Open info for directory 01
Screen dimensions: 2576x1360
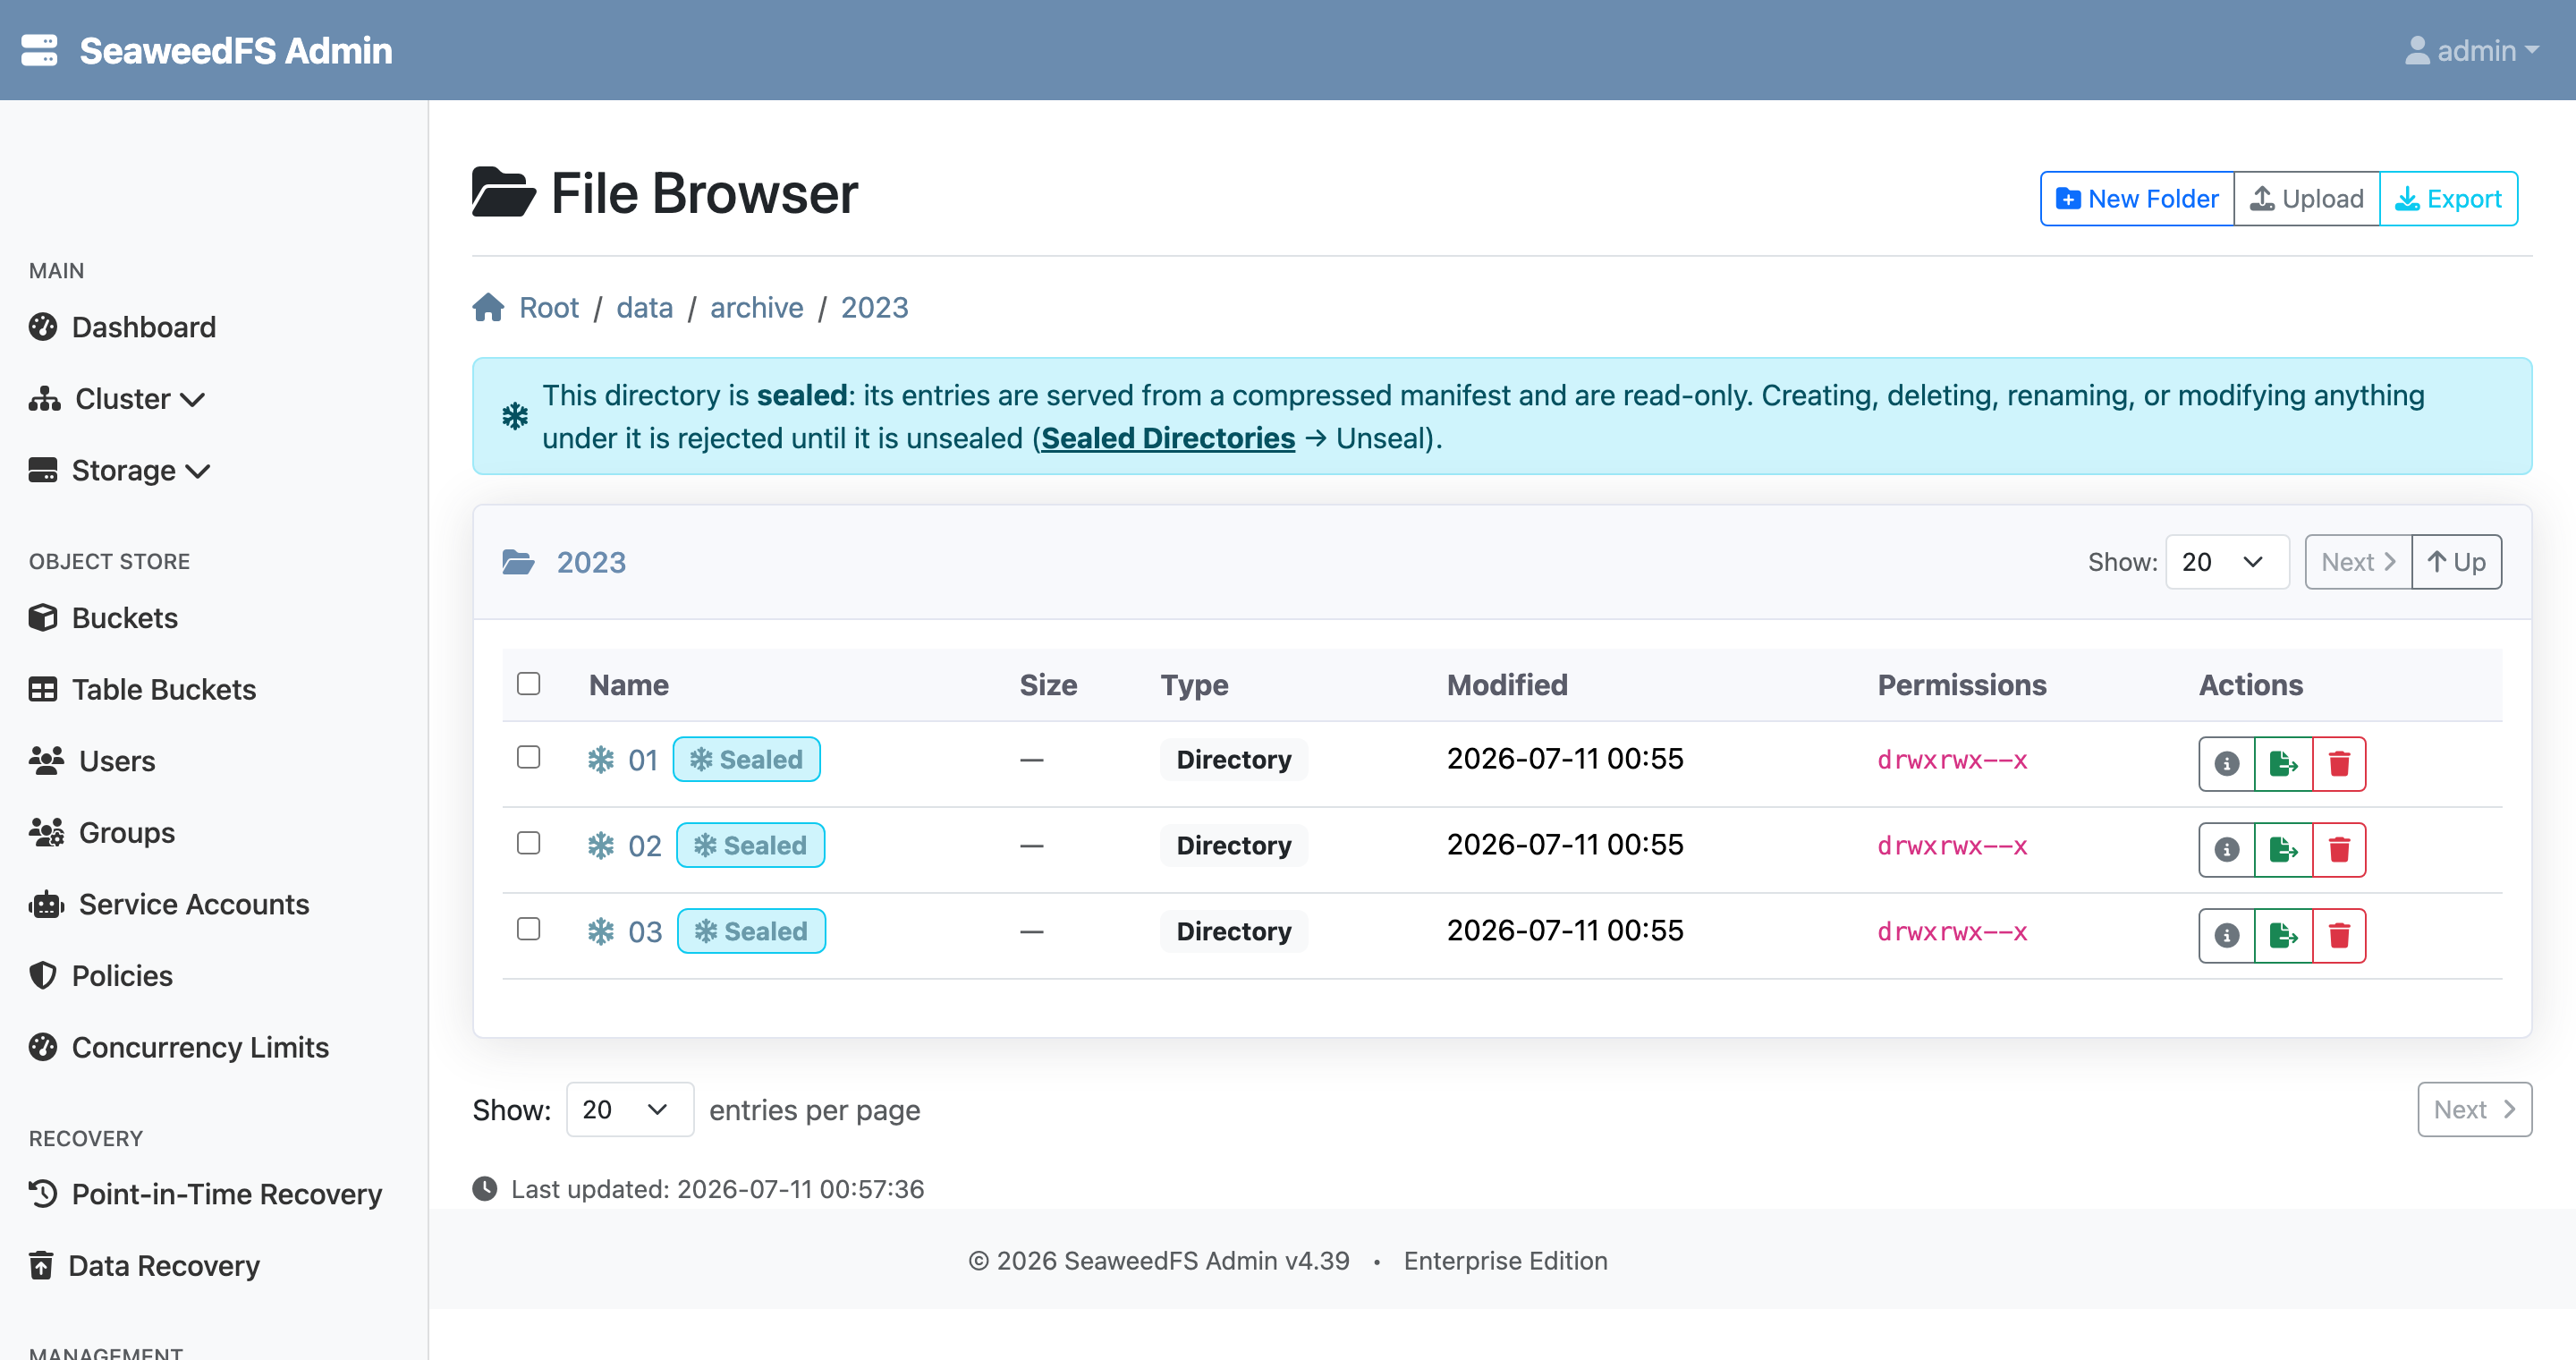coord(2226,764)
